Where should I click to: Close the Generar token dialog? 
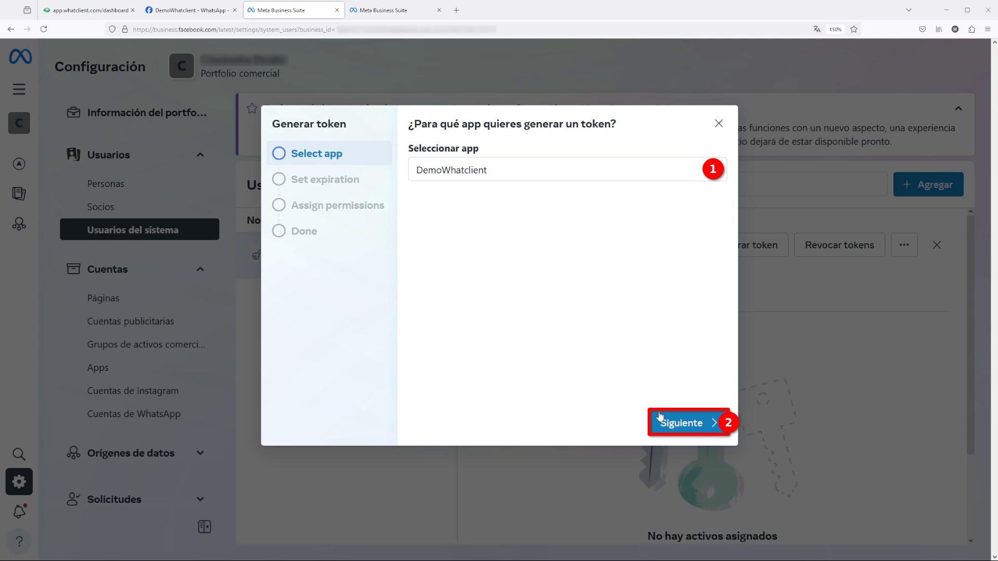(719, 124)
